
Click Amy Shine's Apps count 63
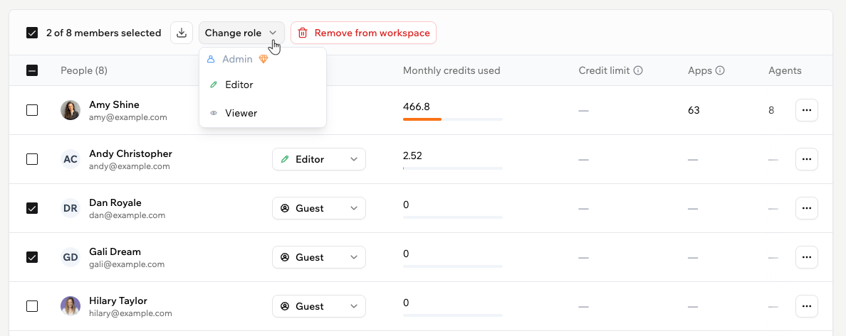pyautogui.click(x=694, y=110)
